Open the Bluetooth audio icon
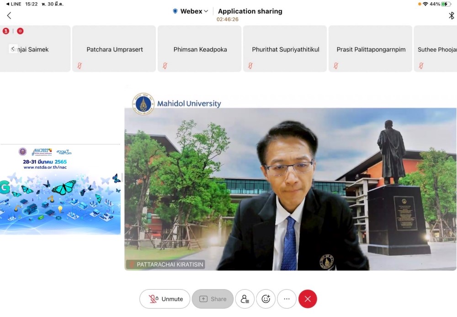This screenshot has height=317, width=457. [x=451, y=16]
